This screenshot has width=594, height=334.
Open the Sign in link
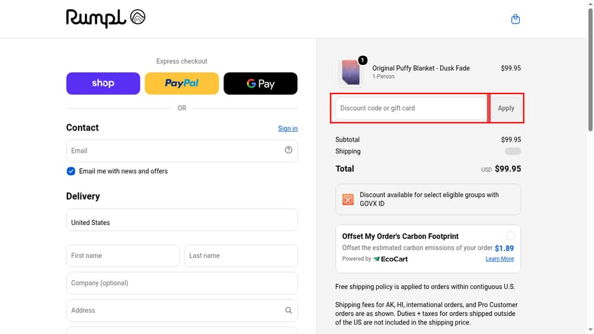(x=288, y=129)
